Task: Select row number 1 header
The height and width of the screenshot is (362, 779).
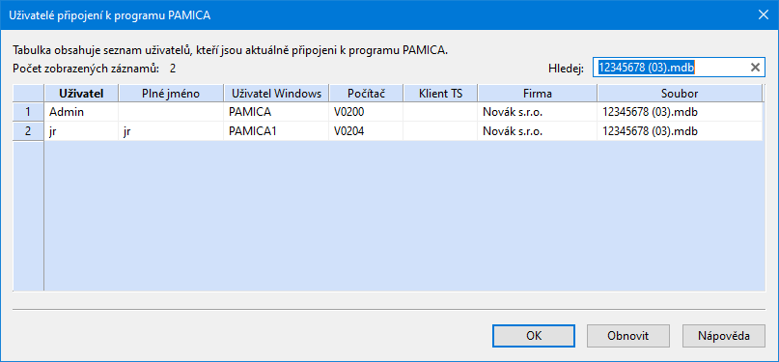Action: pyautogui.click(x=28, y=112)
